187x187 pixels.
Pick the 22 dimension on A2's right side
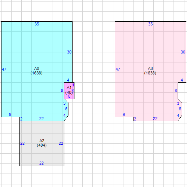pyautogui.click(x=61, y=143)
